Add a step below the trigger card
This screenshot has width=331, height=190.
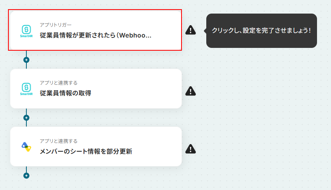point(26,60)
